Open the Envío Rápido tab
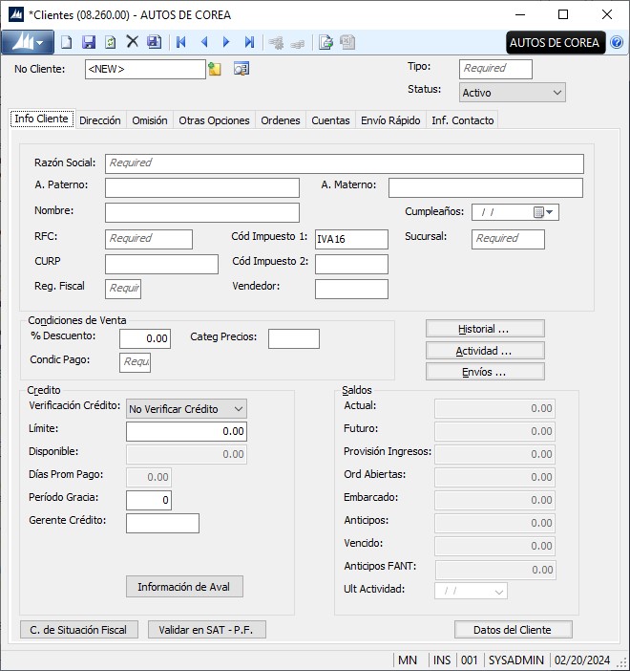Screen dimensions: 630x671 click(390, 120)
